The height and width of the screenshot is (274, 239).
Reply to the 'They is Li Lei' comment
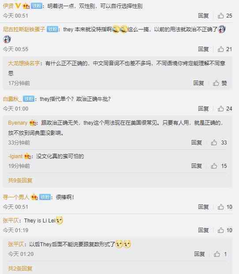click(x=203, y=230)
